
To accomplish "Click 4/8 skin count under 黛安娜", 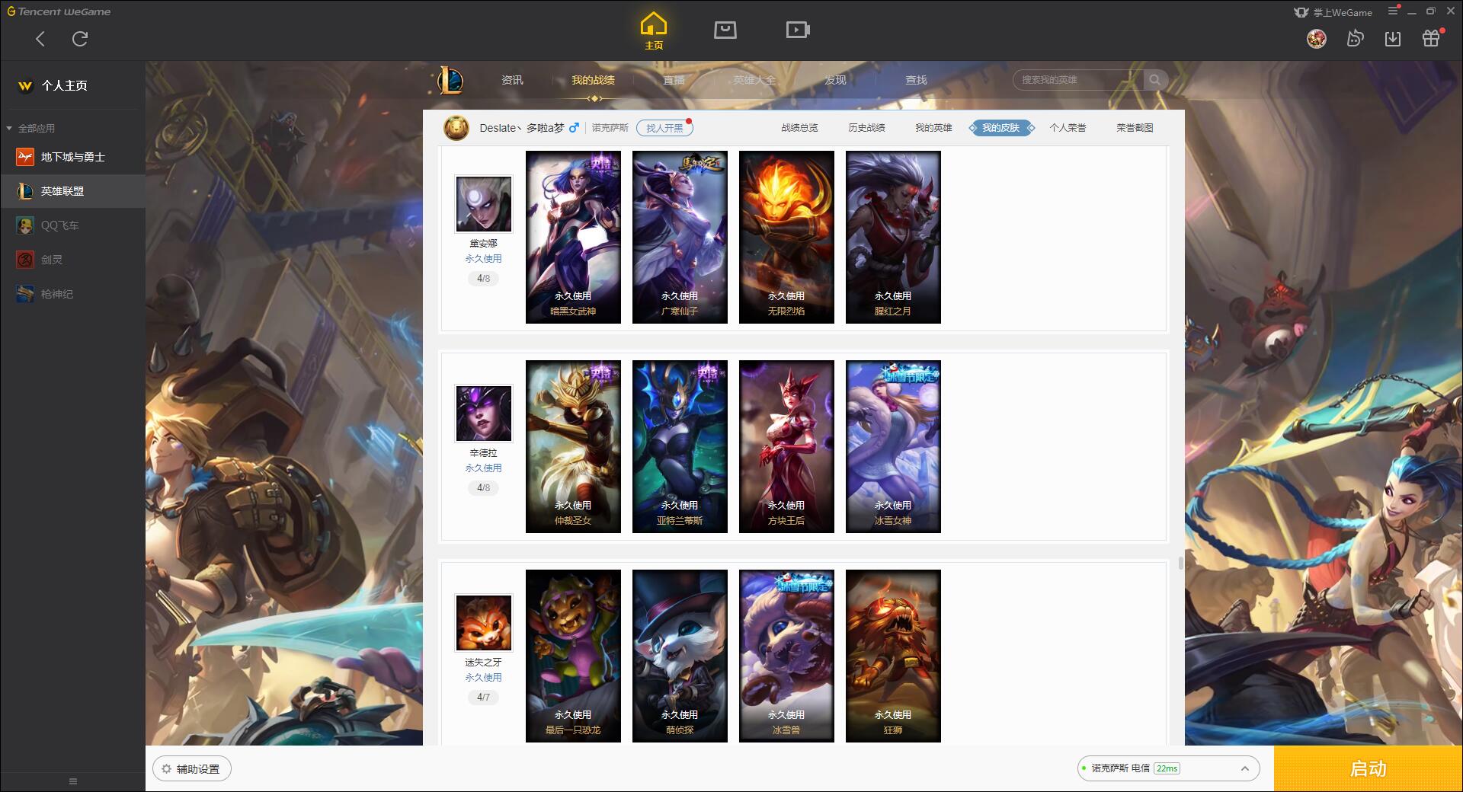I will pos(484,279).
